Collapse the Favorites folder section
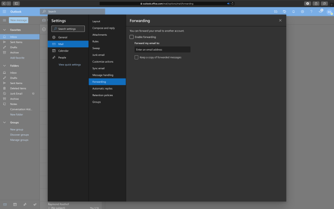This screenshot has width=334, height=209. [4, 30]
